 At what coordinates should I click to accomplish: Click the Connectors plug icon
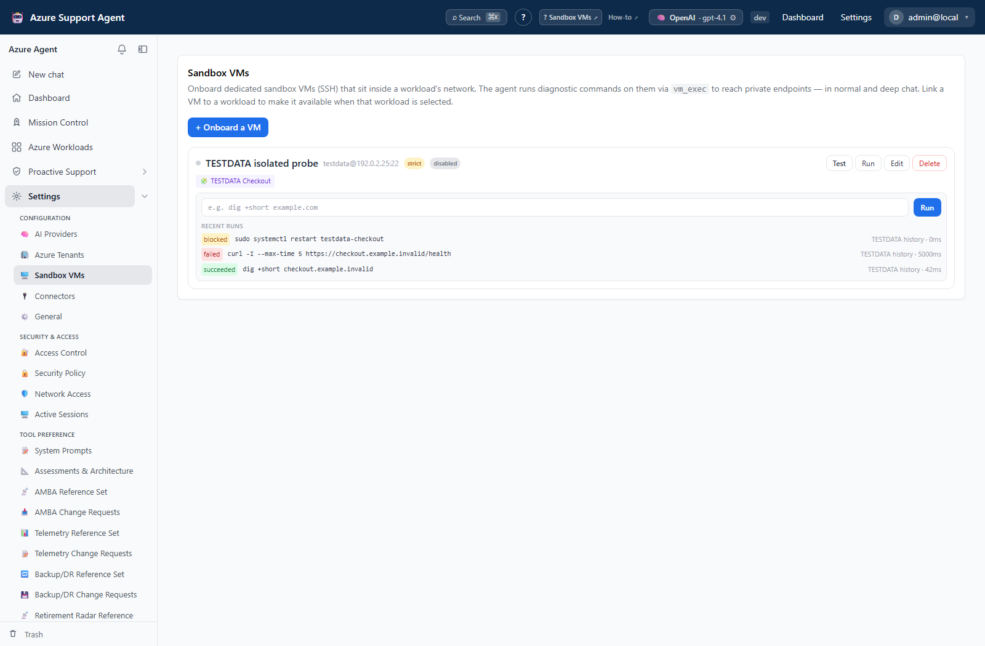(25, 296)
